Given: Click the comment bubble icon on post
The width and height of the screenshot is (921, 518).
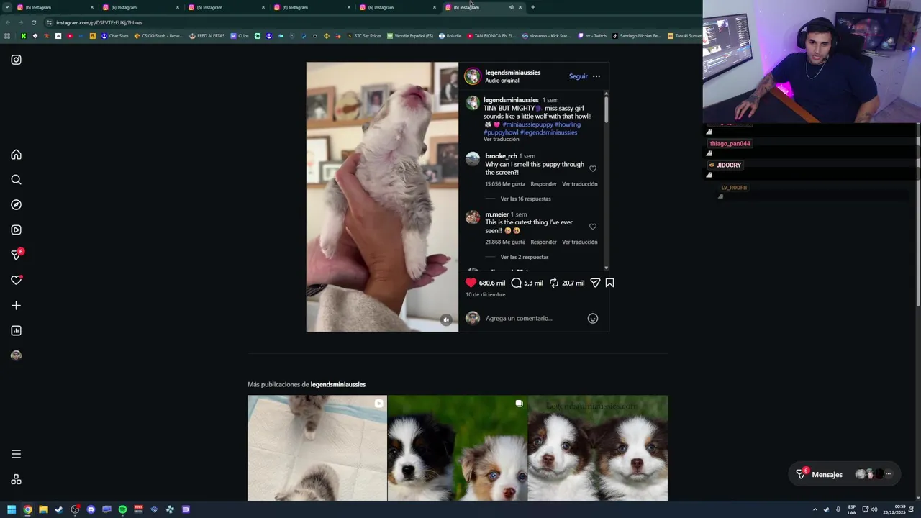Looking at the screenshot, I should click(x=516, y=283).
